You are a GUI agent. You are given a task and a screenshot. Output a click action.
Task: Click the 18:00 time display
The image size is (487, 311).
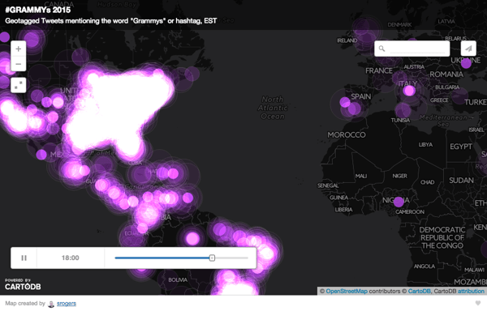[x=70, y=258]
